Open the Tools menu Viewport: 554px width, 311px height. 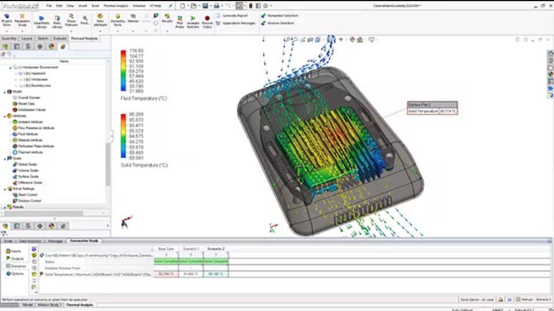95,6
